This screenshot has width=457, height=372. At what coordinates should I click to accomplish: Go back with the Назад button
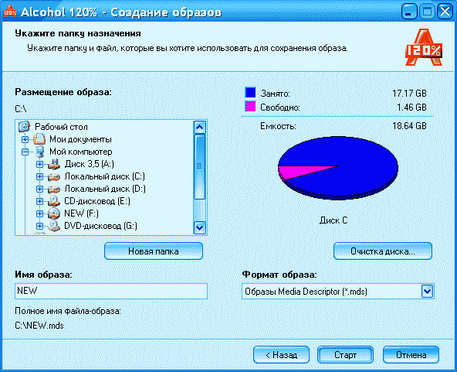click(281, 355)
